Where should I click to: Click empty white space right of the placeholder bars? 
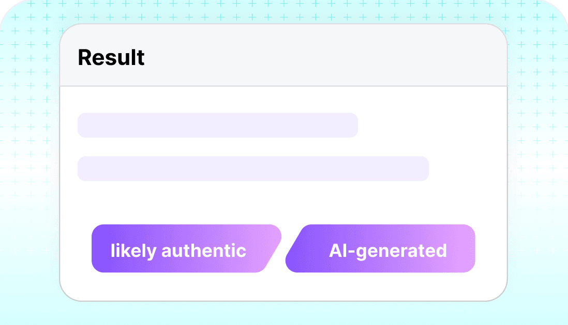(467, 147)
